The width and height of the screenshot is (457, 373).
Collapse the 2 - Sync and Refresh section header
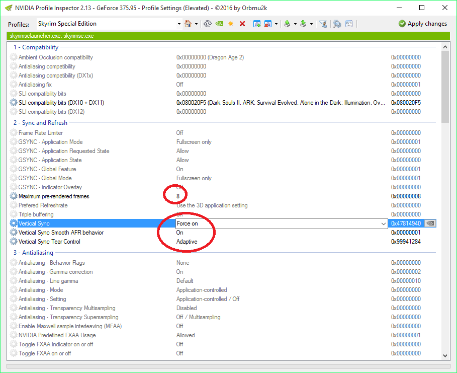coord(40,123)
